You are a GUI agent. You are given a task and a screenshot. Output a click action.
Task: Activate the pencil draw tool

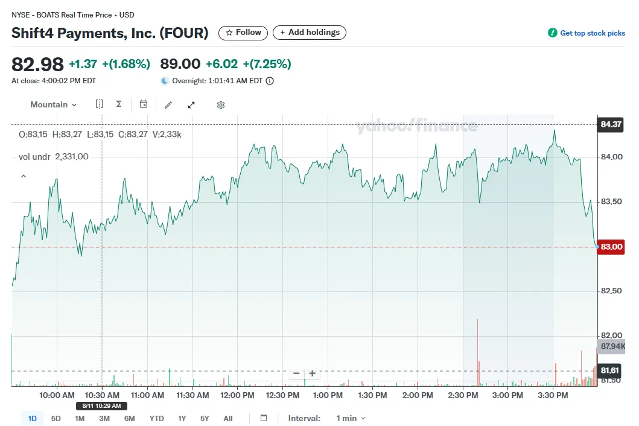168,105
